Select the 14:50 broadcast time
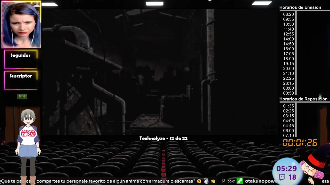Screen dimensions: 330x185 pos(288,44)
